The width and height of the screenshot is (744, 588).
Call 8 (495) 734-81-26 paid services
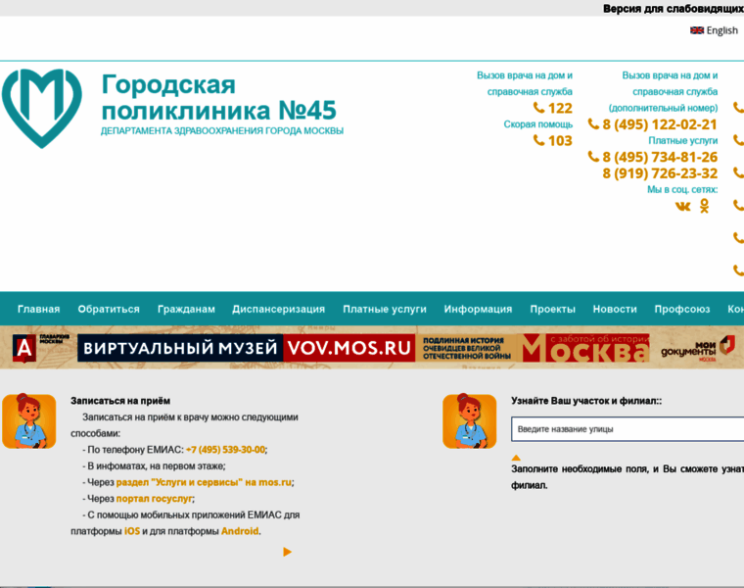[x=660, y=156]
